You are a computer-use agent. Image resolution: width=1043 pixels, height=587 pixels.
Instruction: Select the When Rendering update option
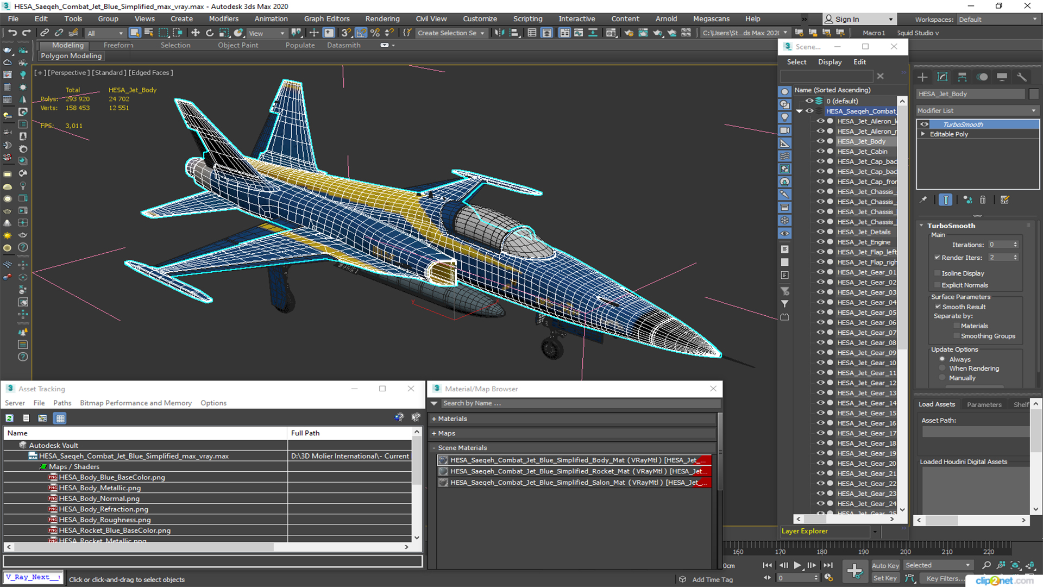coord(943,369)
